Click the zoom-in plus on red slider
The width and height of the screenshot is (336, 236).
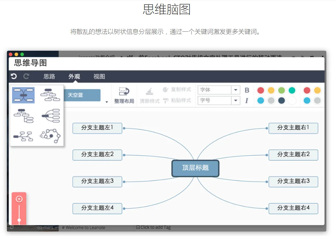tap(19, 199)
